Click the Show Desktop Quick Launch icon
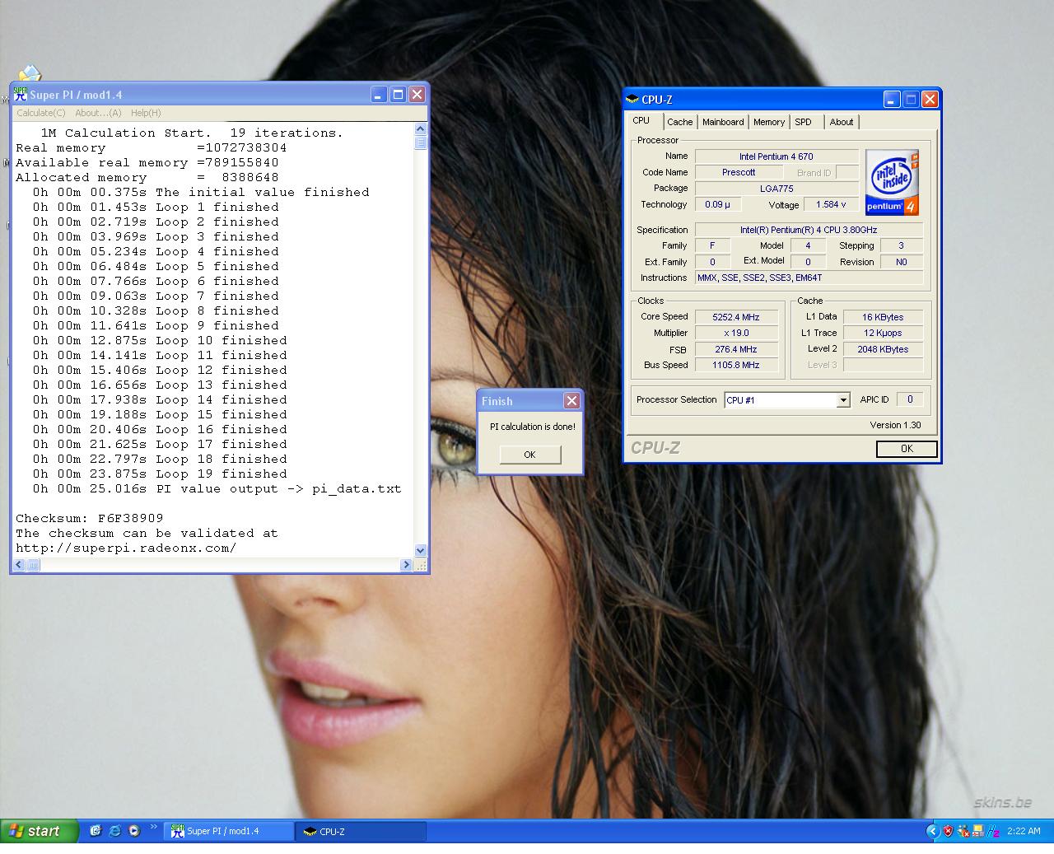 pos(96,831)
